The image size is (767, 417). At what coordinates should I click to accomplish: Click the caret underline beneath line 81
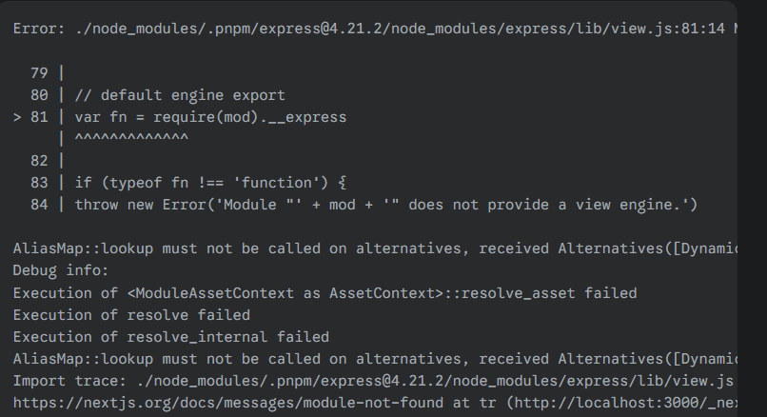tap(131, 139)
